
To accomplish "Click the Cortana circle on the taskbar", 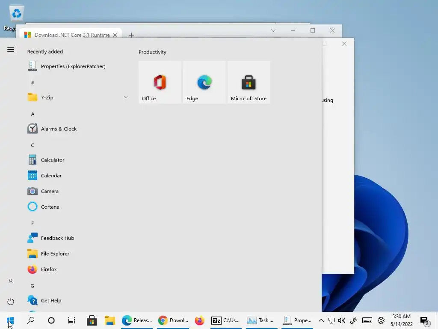I will (x=51, y=320).
